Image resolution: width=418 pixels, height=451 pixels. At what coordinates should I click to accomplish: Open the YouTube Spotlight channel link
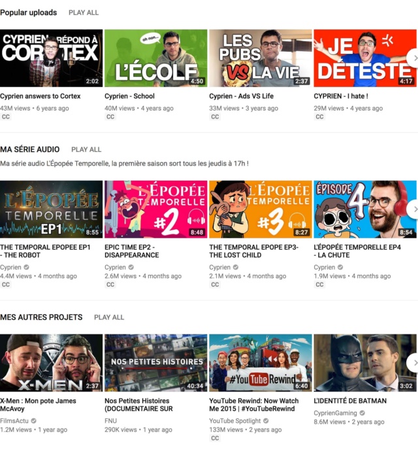tap(235, 421)
